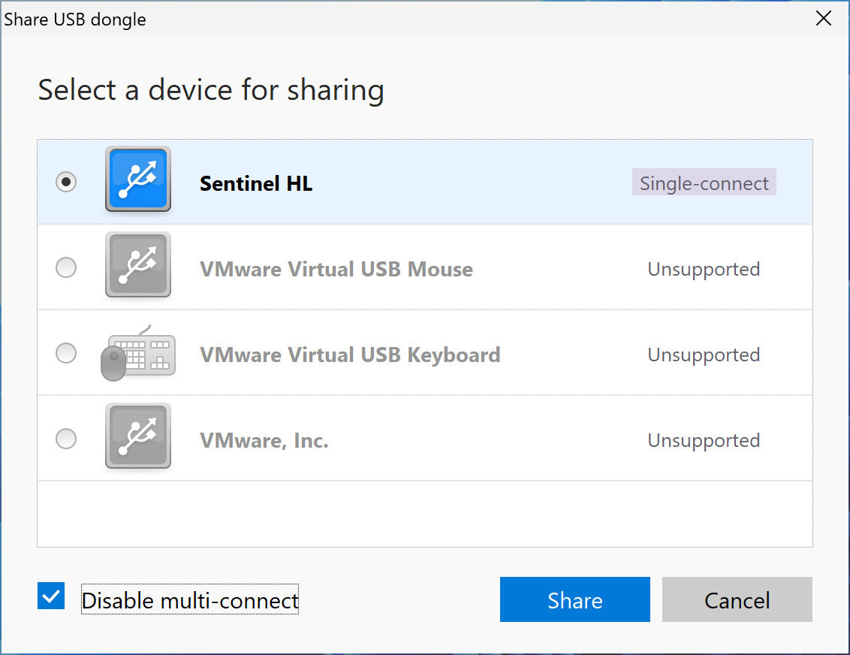Click the VMware, Inc. USB device icon
Screen dimensions: 850x655
(138, 436)
